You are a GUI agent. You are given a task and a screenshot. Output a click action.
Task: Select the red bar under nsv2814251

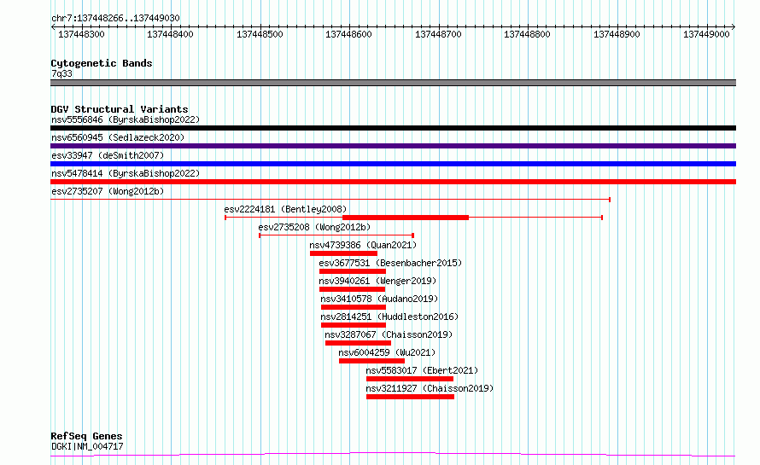[x=354, y=325]
